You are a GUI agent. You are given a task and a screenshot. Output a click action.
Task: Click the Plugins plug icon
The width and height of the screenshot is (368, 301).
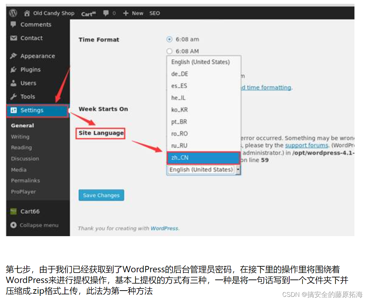click(14, 70)
